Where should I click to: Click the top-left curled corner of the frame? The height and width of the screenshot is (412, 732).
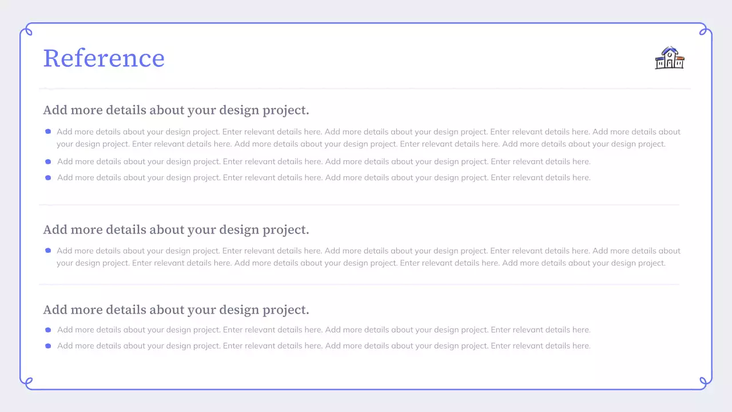[26, 29]
